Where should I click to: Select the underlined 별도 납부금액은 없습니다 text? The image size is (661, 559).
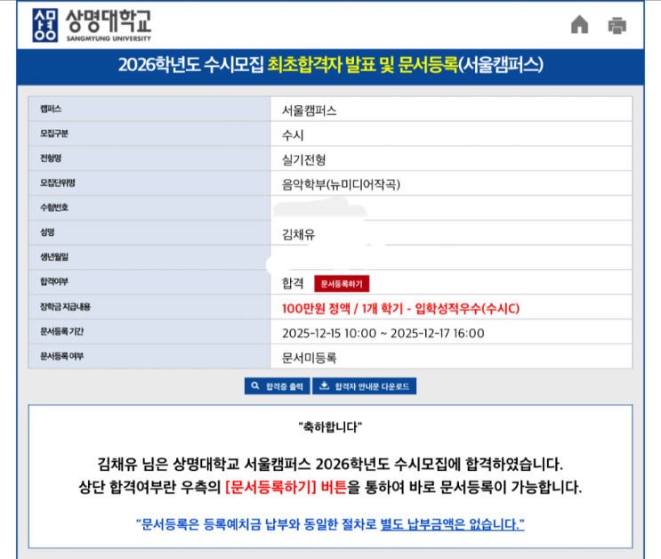pyautogui.click(x=452, y=524)
